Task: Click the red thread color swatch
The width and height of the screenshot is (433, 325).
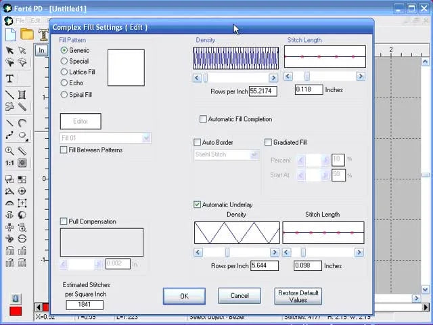Action: (x=16, y=311)
